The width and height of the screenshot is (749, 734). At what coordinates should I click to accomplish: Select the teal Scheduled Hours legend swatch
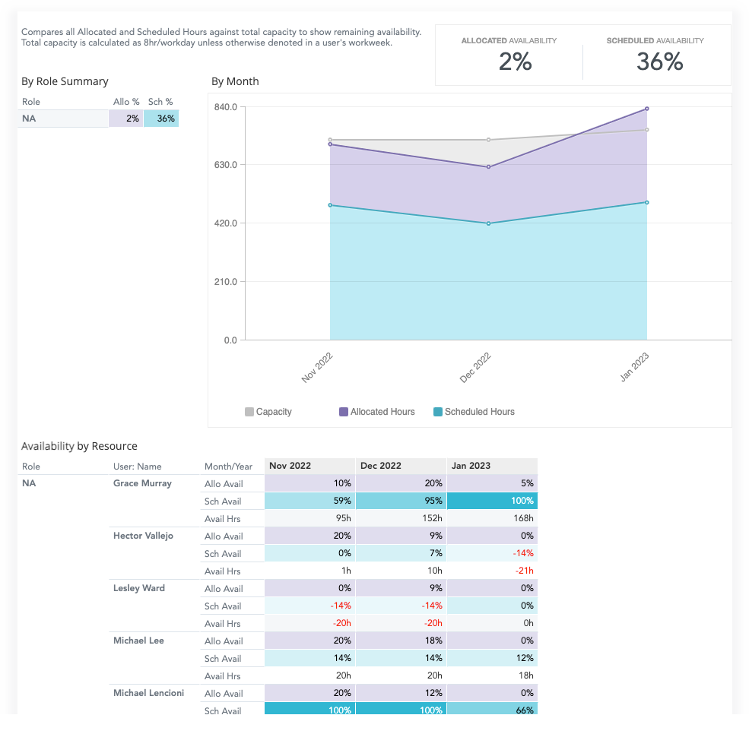point(439,411)
